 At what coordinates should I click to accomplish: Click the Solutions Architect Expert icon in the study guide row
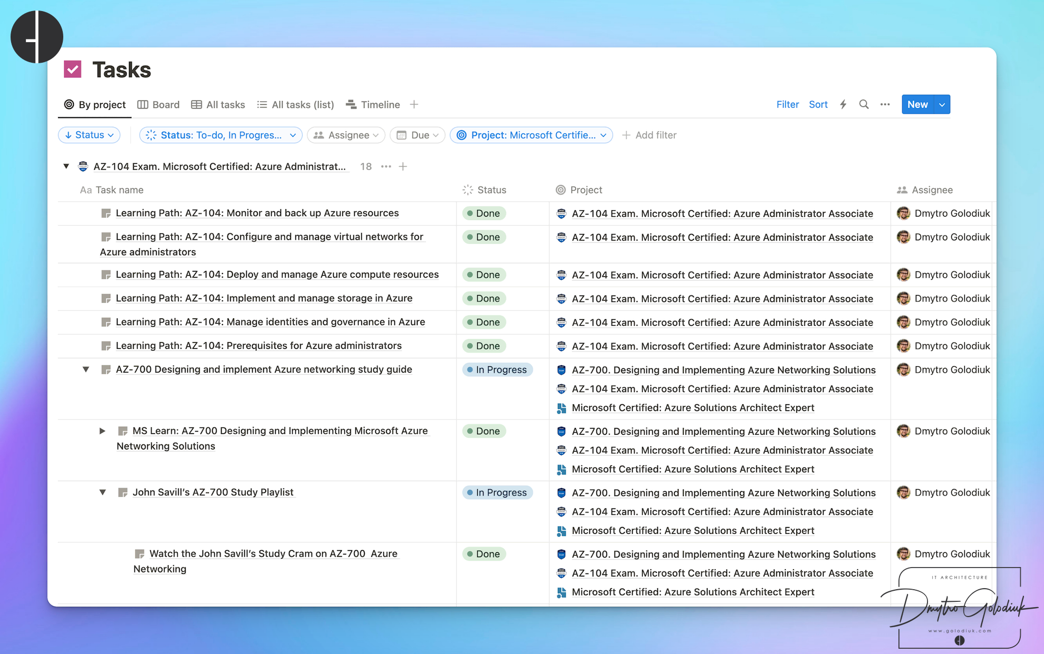click(562, 408)
